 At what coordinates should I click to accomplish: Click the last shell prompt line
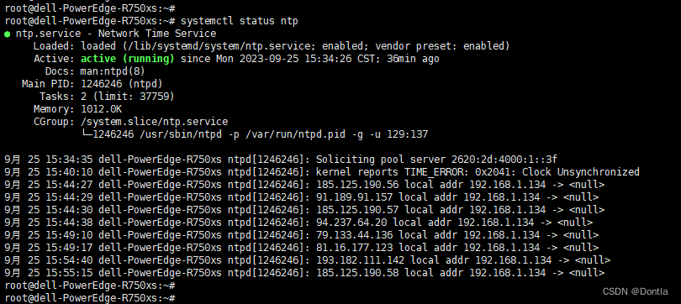90,298
